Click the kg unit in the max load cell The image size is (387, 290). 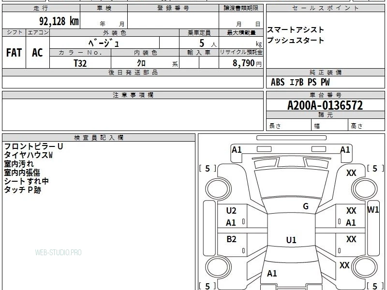[259, 44]
